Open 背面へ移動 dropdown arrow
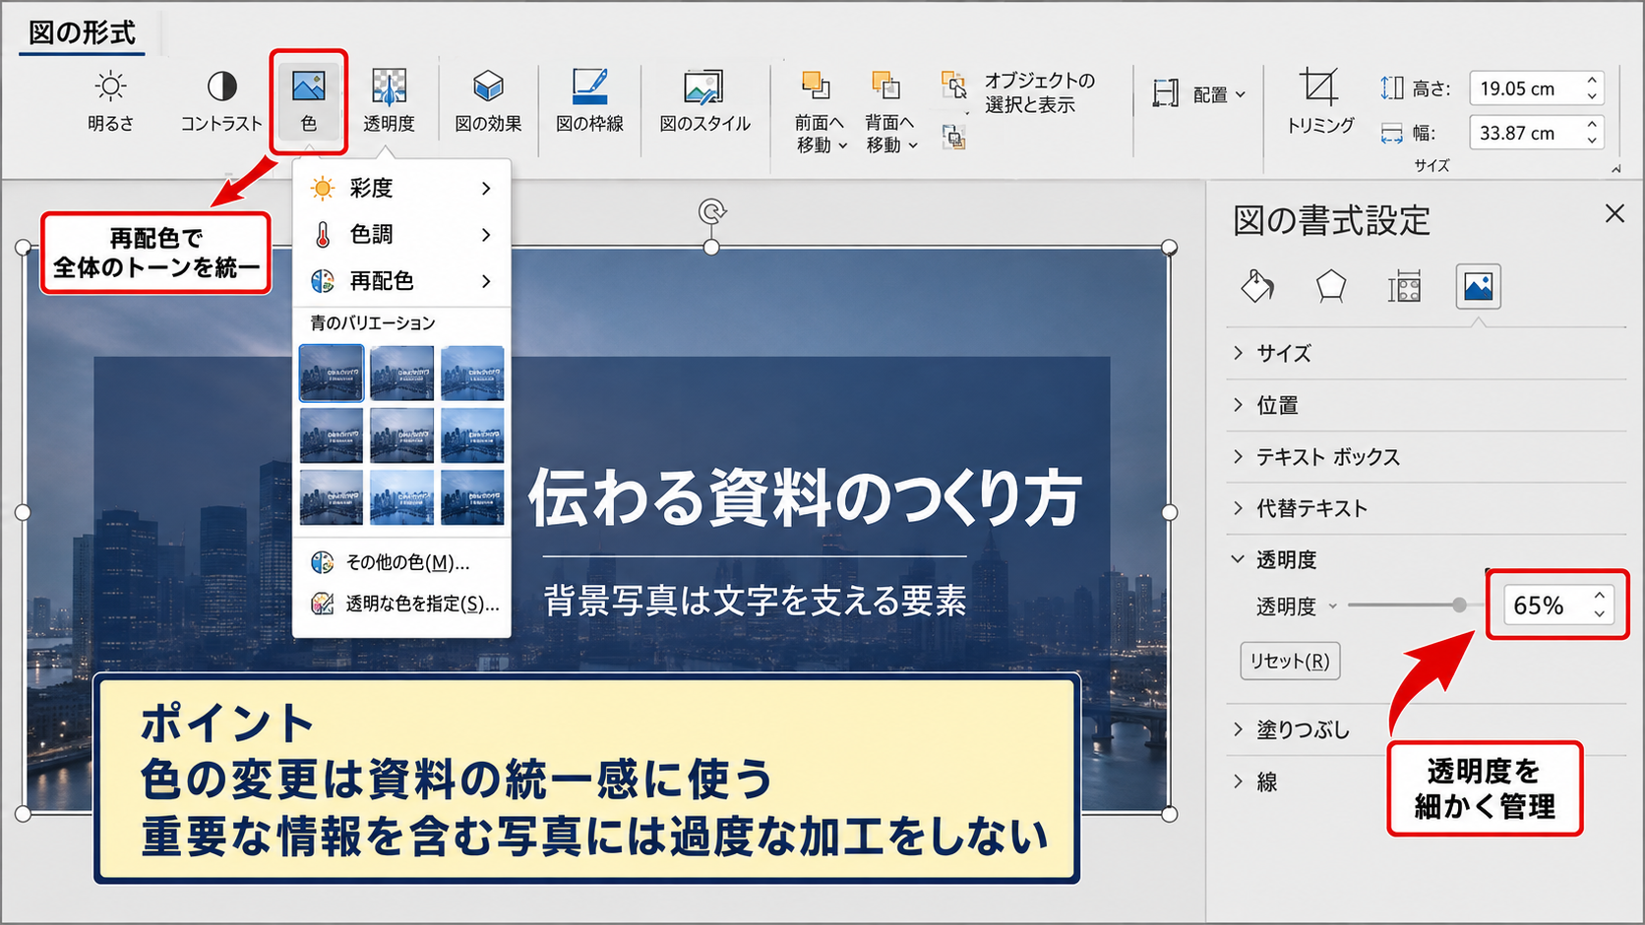The image size is (1645, 925). [x=913, y=145]
